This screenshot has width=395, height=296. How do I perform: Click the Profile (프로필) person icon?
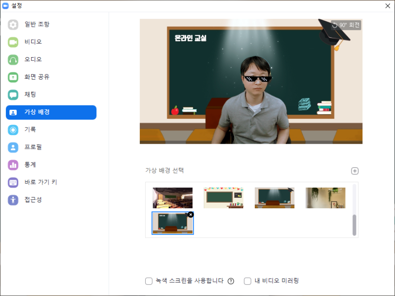pos(13,147)
